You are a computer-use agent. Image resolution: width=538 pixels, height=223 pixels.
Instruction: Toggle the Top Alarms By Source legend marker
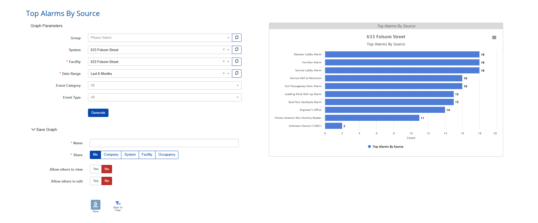pos(369,147)
